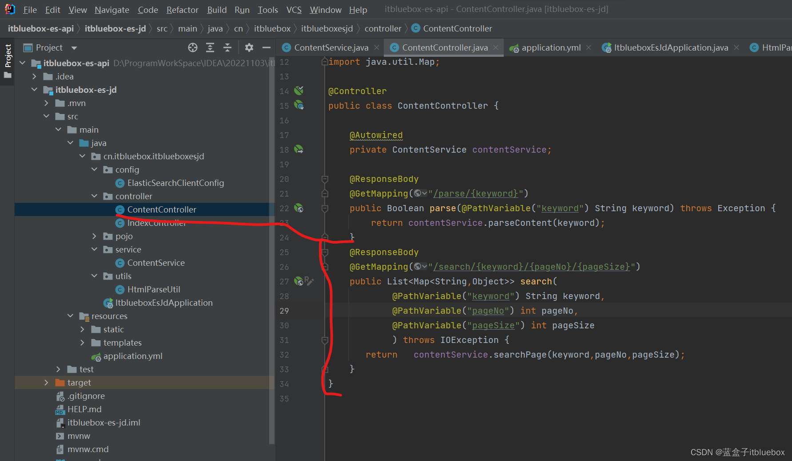Open the File menu
Screen dimensions: 792x461
click(30, 10)
